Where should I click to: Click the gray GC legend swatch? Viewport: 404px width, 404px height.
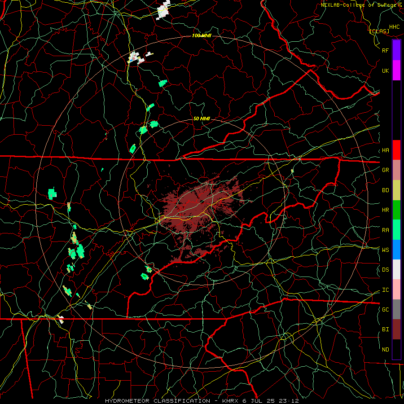[396, 309]
